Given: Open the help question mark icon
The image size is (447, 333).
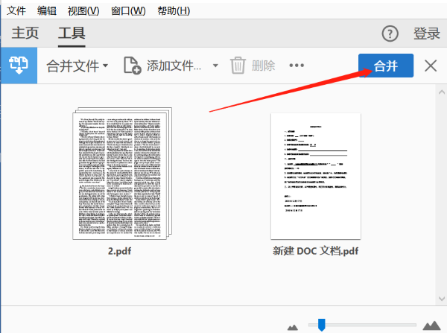Looking at the screenshot, I should tap(390, 34).
